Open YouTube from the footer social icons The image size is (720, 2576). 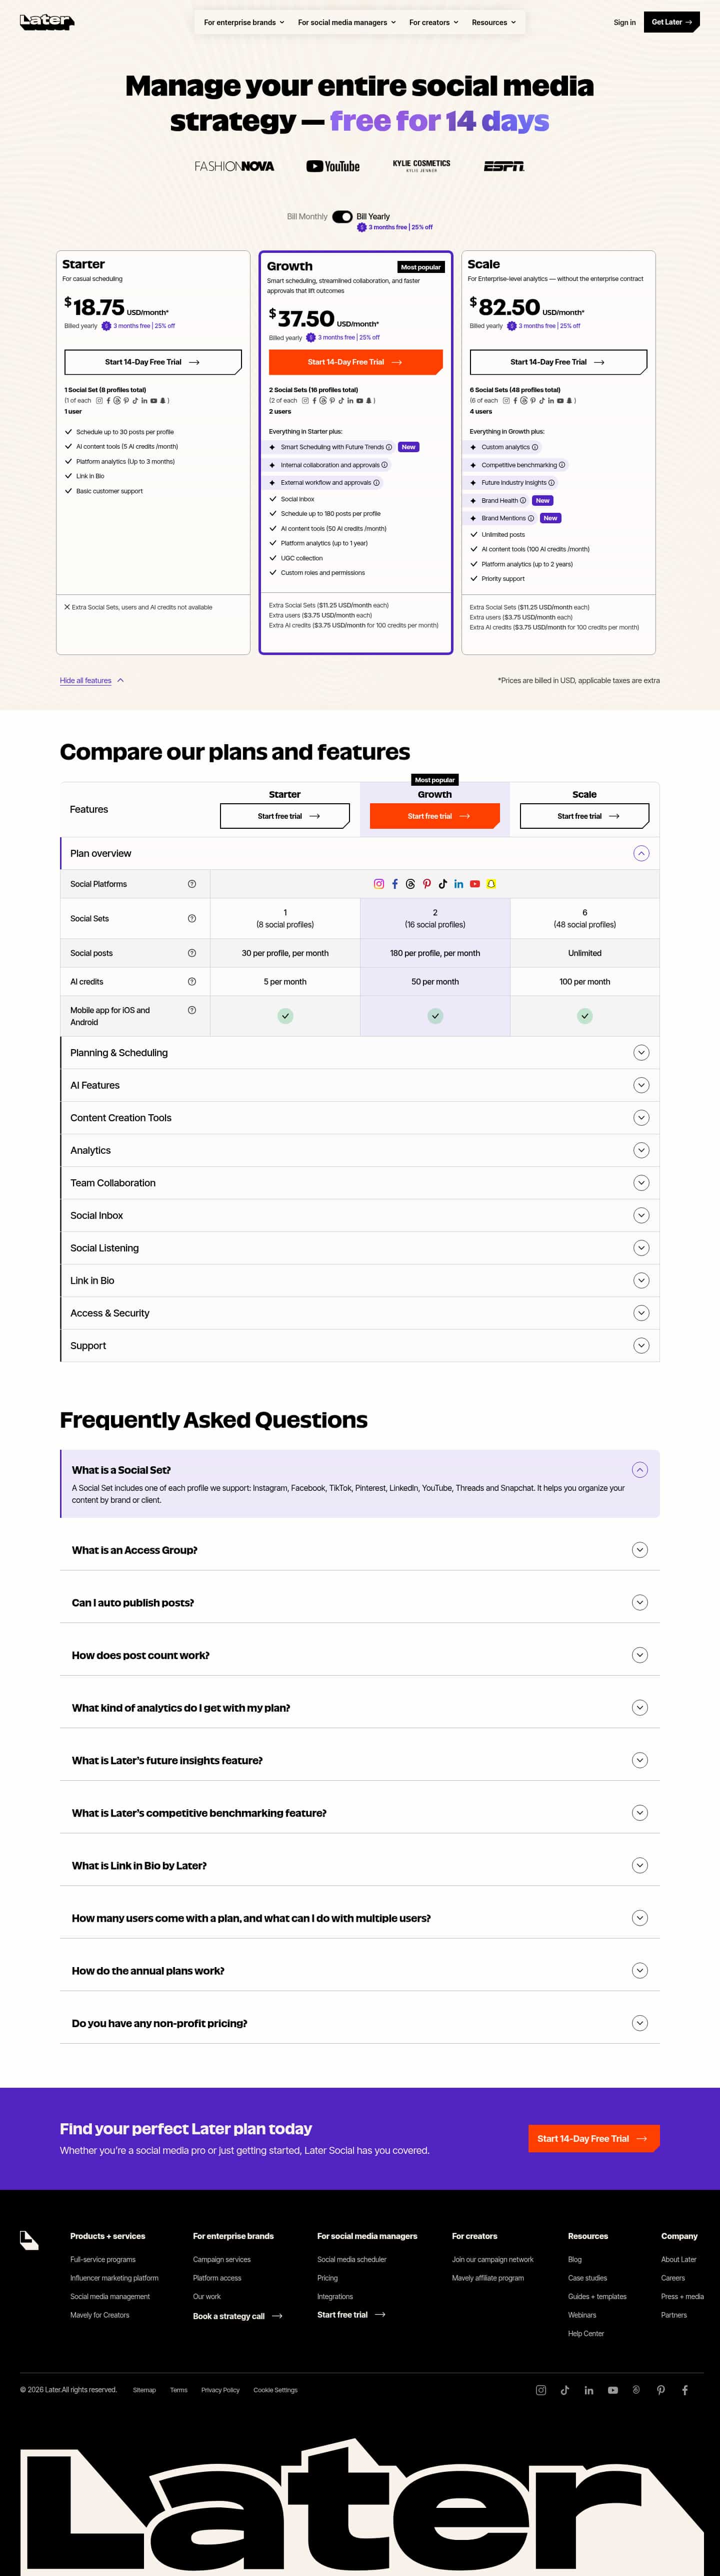612,2390
